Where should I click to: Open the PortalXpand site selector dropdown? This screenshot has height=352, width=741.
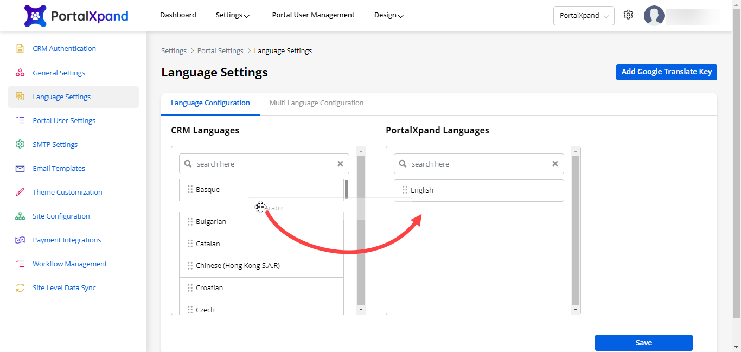[584, 16]
